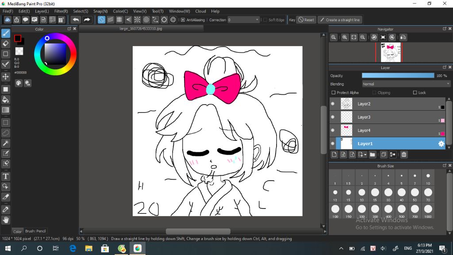Open the Filter menu

pos(61,11)
